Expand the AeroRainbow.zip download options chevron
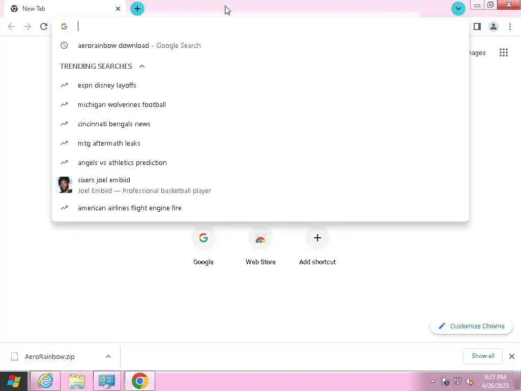521x391 pixels. [x=108, y=356]
